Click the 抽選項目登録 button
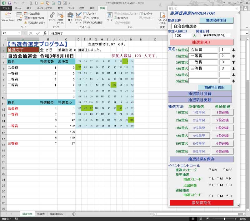Image resolution: width=250 pixels, height=221 pixels. point(200,94)
